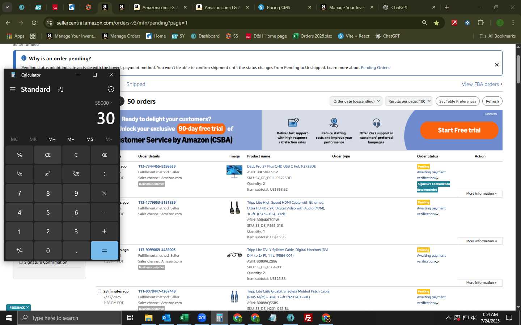This screenshot has height=325, width=521.
Task: Open Chrome three-dot menu
Action: tap(513, 23)
